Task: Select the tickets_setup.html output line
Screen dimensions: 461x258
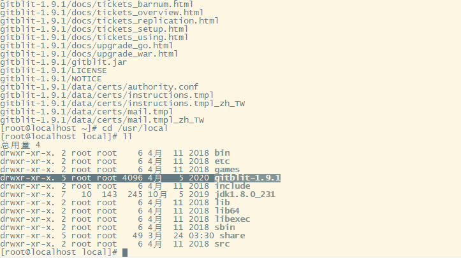Action: coord(94,29)
